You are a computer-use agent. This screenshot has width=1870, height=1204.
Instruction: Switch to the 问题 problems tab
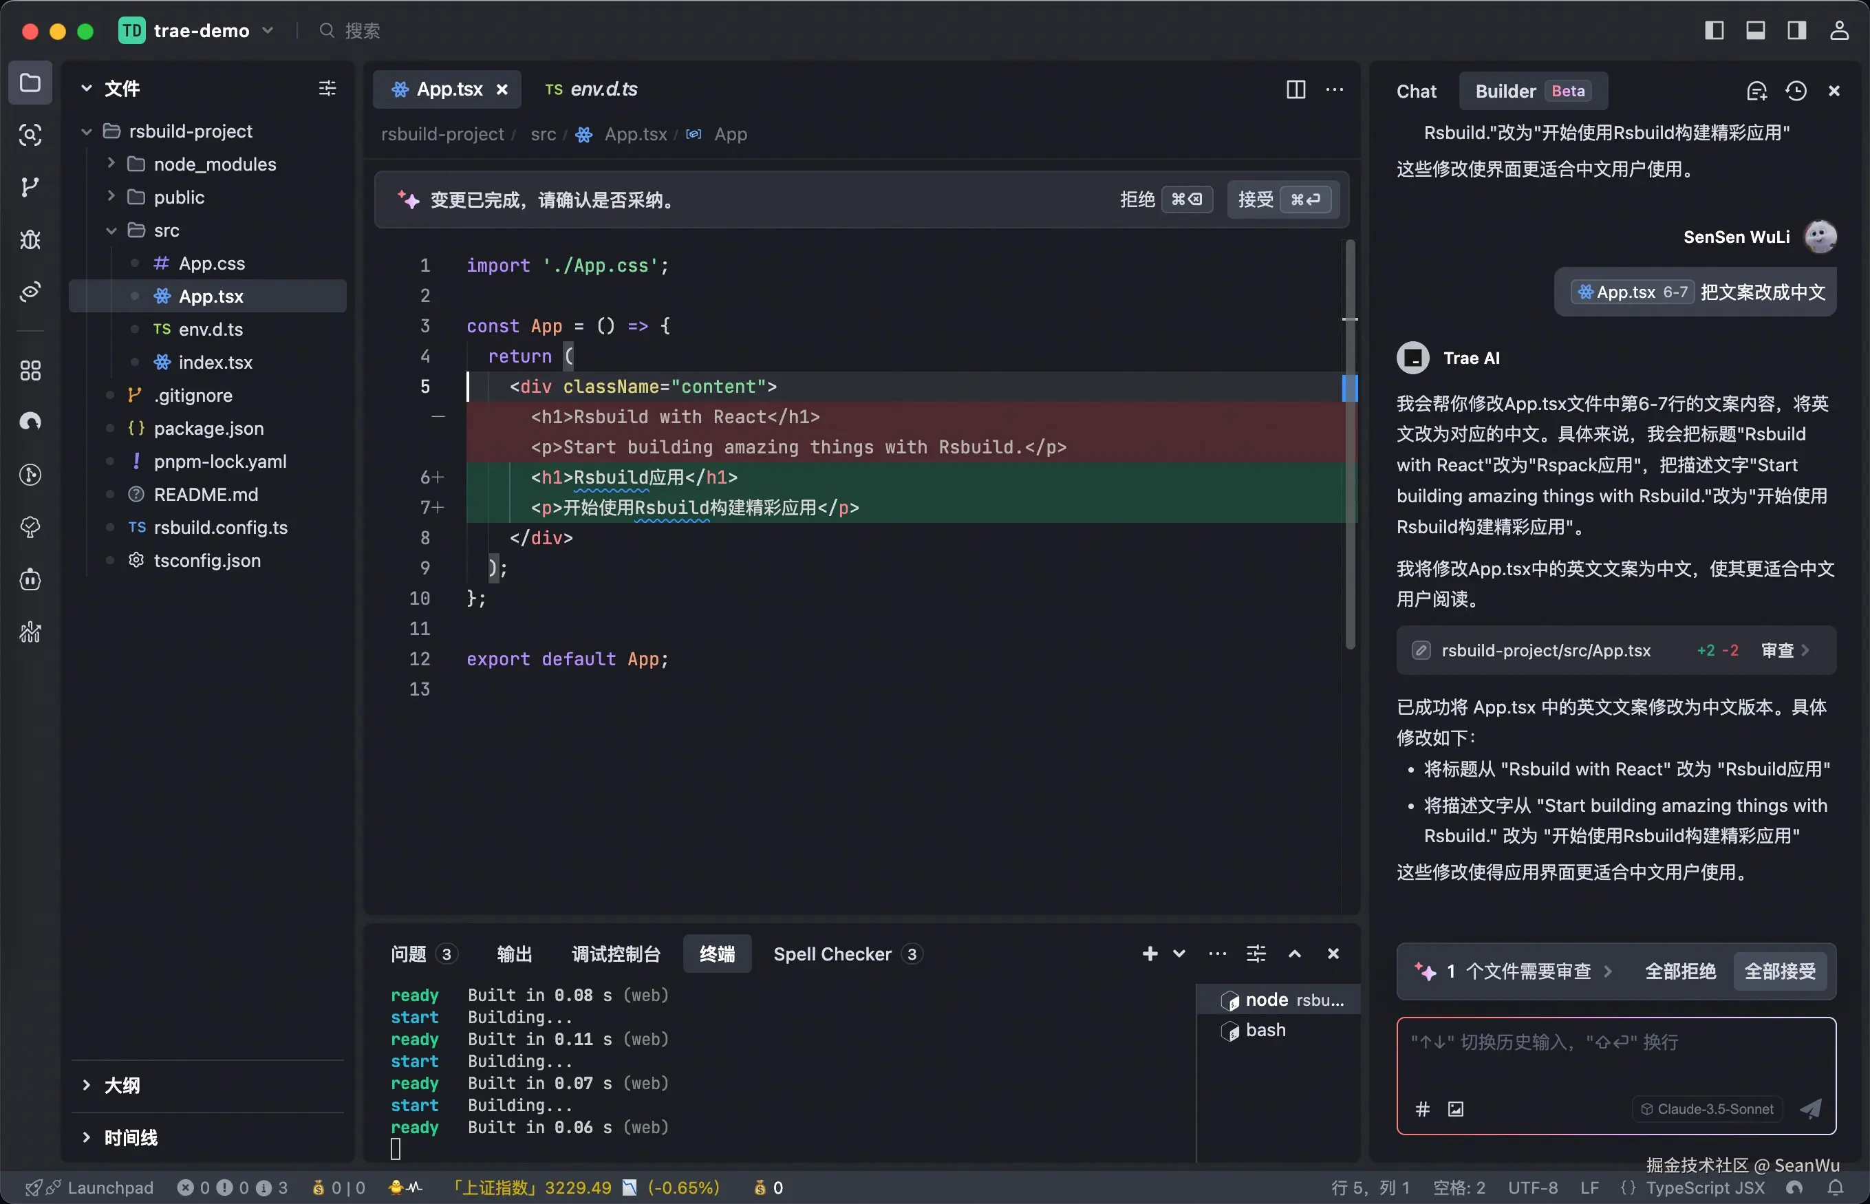pos(409,954)
